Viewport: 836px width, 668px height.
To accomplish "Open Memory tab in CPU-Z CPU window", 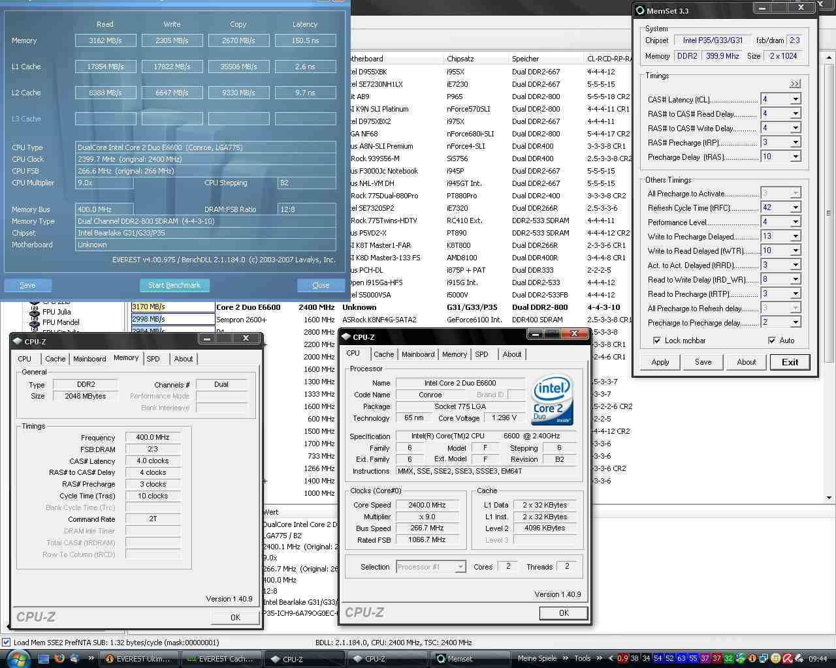I will pos(455,354).
